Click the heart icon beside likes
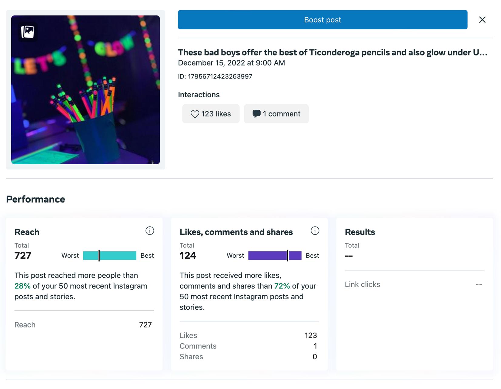Screen dimensions: 501x389 point(195,114)
